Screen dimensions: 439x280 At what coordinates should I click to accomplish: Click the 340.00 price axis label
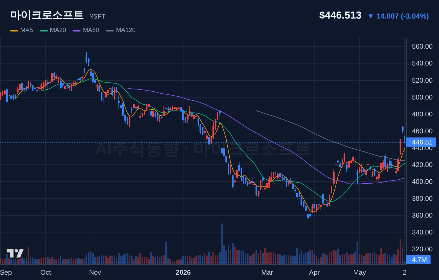point(422,232)
